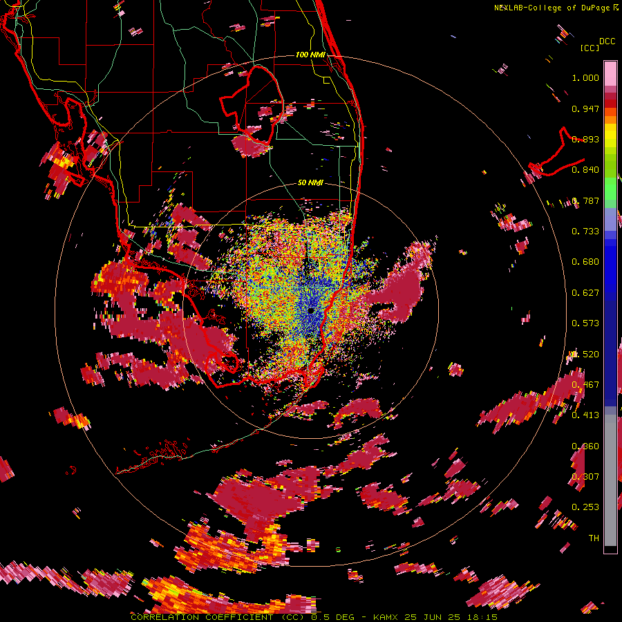
Task: Select the 0.787 scale label
Action: [x=585, y=200]
